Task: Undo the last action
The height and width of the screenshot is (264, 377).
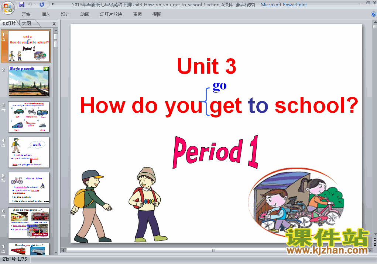Action: point(30,4)
